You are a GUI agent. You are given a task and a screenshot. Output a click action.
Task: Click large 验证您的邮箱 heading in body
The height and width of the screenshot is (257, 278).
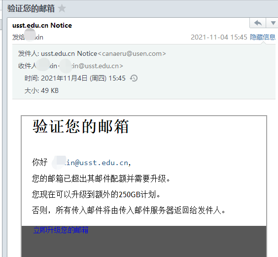coord(81,127)
